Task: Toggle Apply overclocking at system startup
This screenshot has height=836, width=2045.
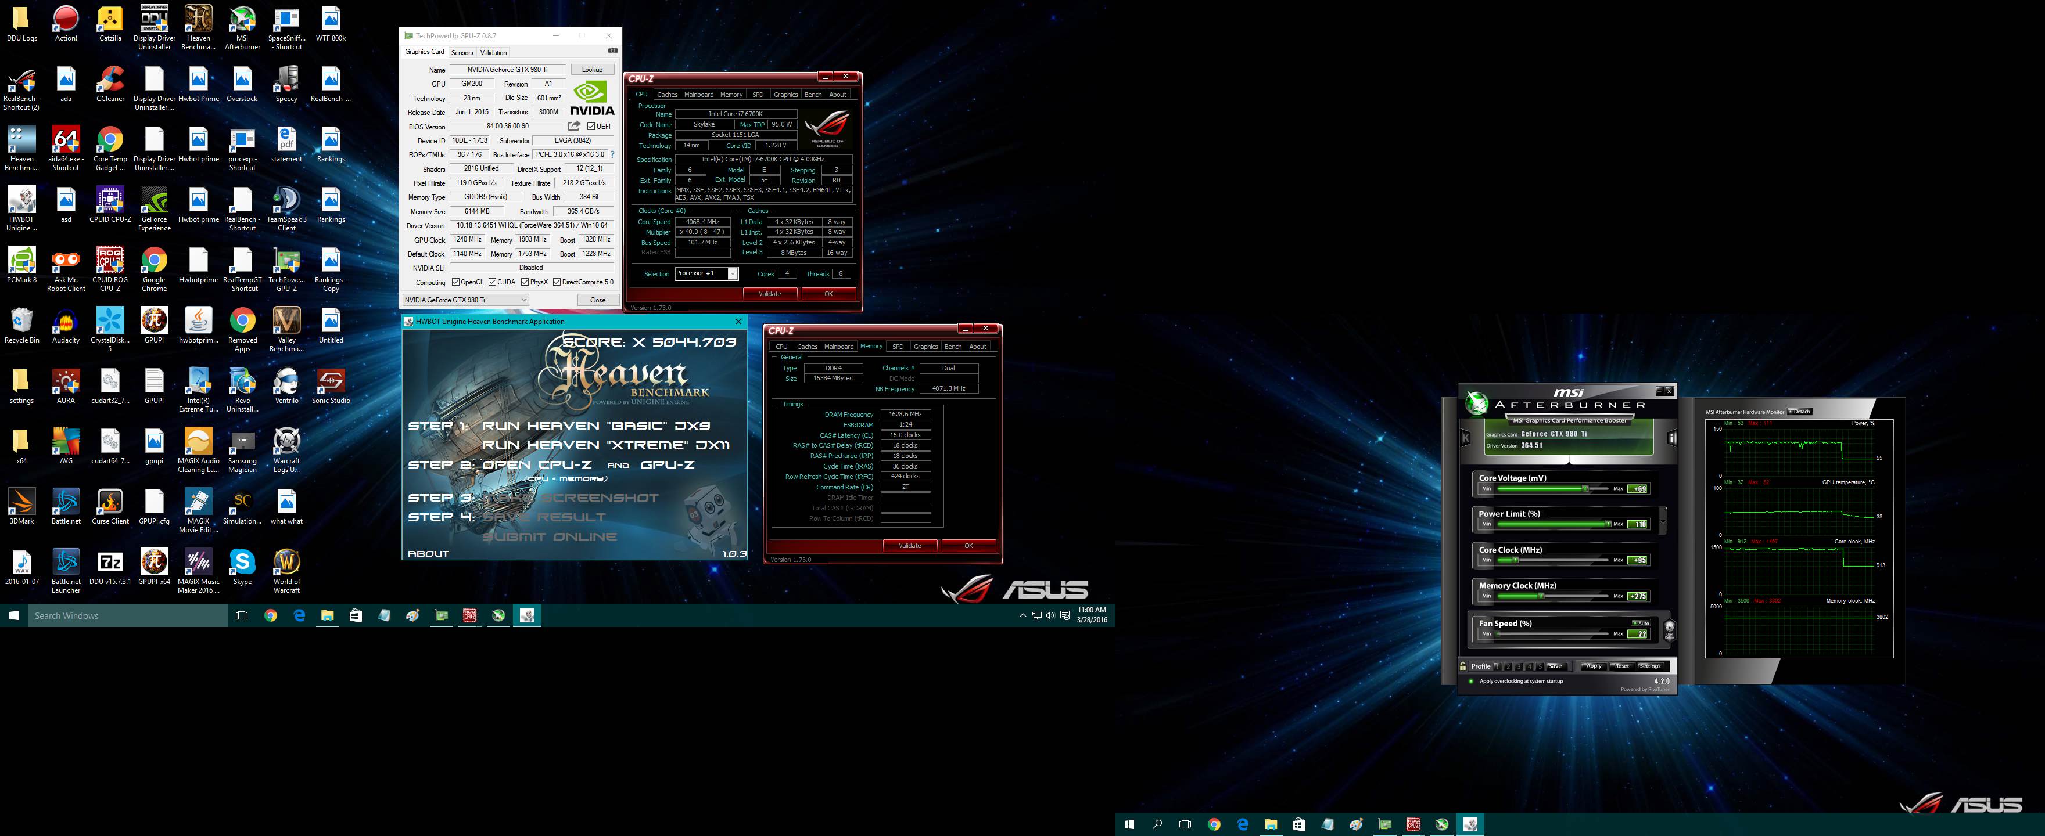Action: tap(1470, 680)
